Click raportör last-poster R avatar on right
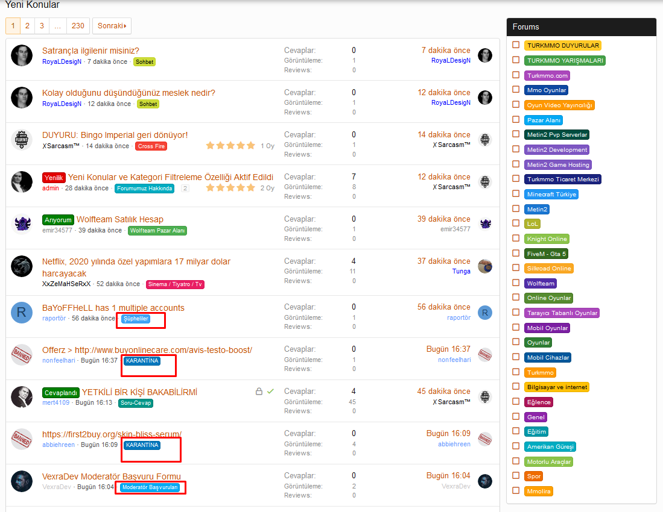This screenshot has width=663, height=512. pos(485,313)
